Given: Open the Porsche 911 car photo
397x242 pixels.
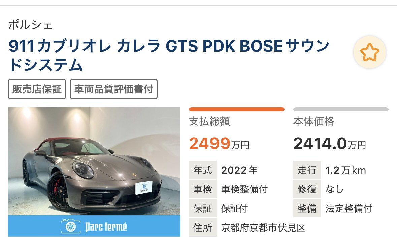Looking at the screenshot, I should (94, 161).
